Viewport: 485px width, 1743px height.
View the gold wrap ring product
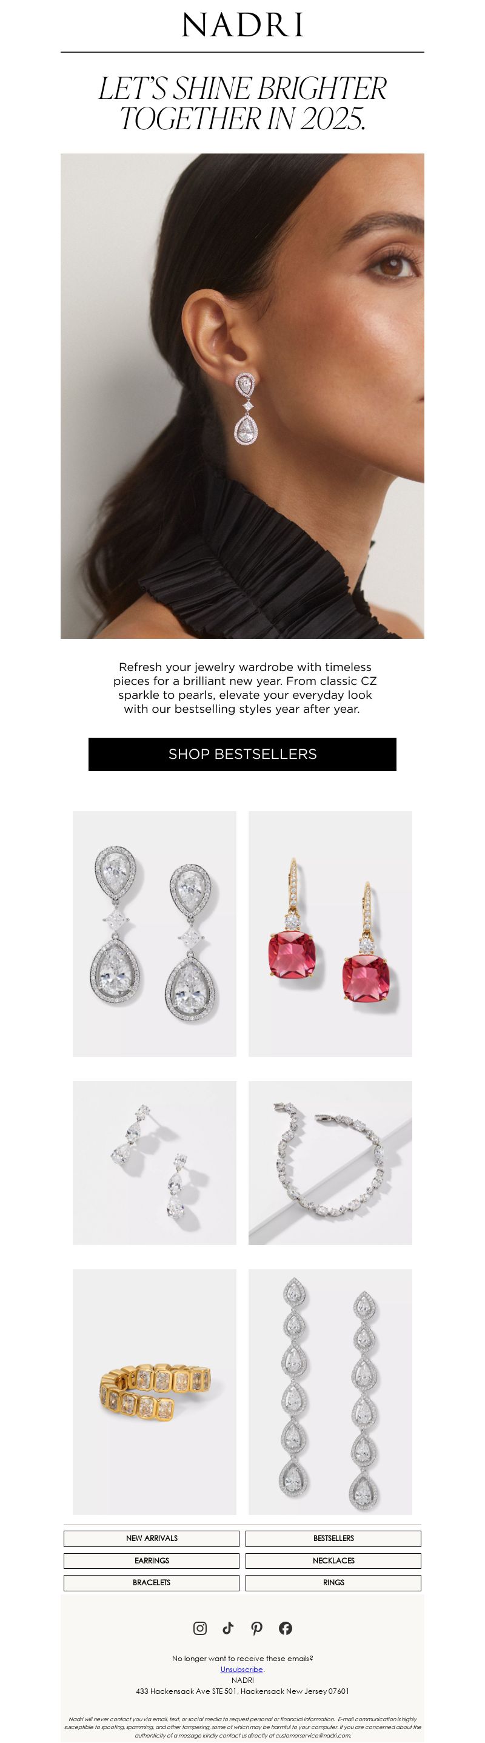155,1392
